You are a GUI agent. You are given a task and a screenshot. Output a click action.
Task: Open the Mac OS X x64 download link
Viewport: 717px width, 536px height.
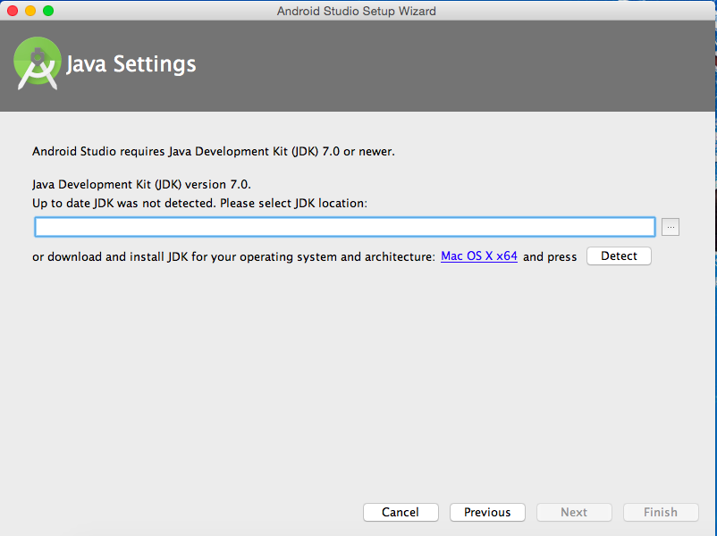[x=479, y=255]
